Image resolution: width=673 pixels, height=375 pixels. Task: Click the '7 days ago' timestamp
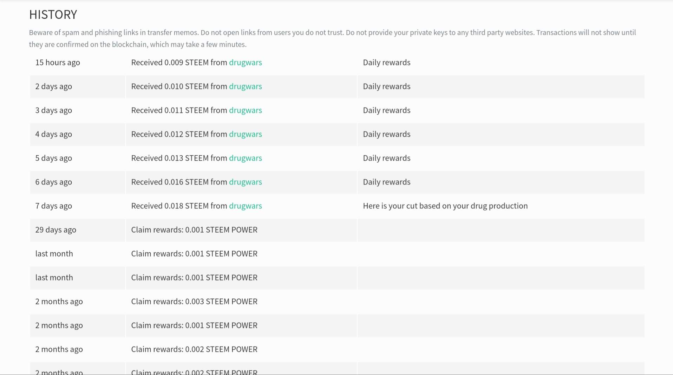coord(53,206)
